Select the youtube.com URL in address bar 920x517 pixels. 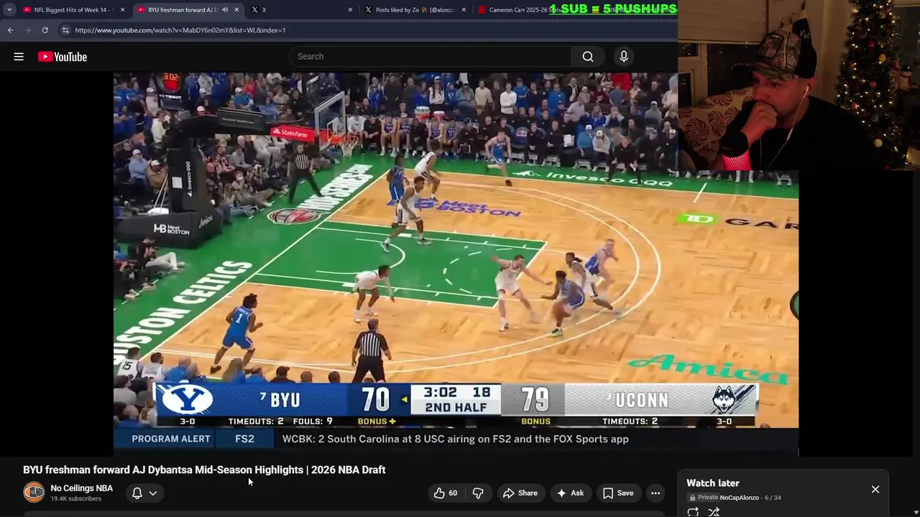tap(180, 30)
